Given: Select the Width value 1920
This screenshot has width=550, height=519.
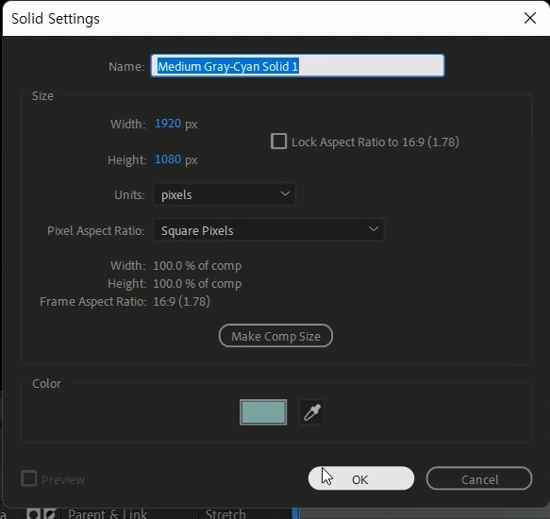Looking at the screenshot, I should point(168,124).
